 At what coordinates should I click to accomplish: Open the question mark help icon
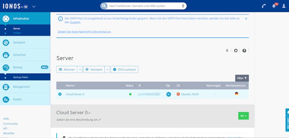tap(244, 50)
